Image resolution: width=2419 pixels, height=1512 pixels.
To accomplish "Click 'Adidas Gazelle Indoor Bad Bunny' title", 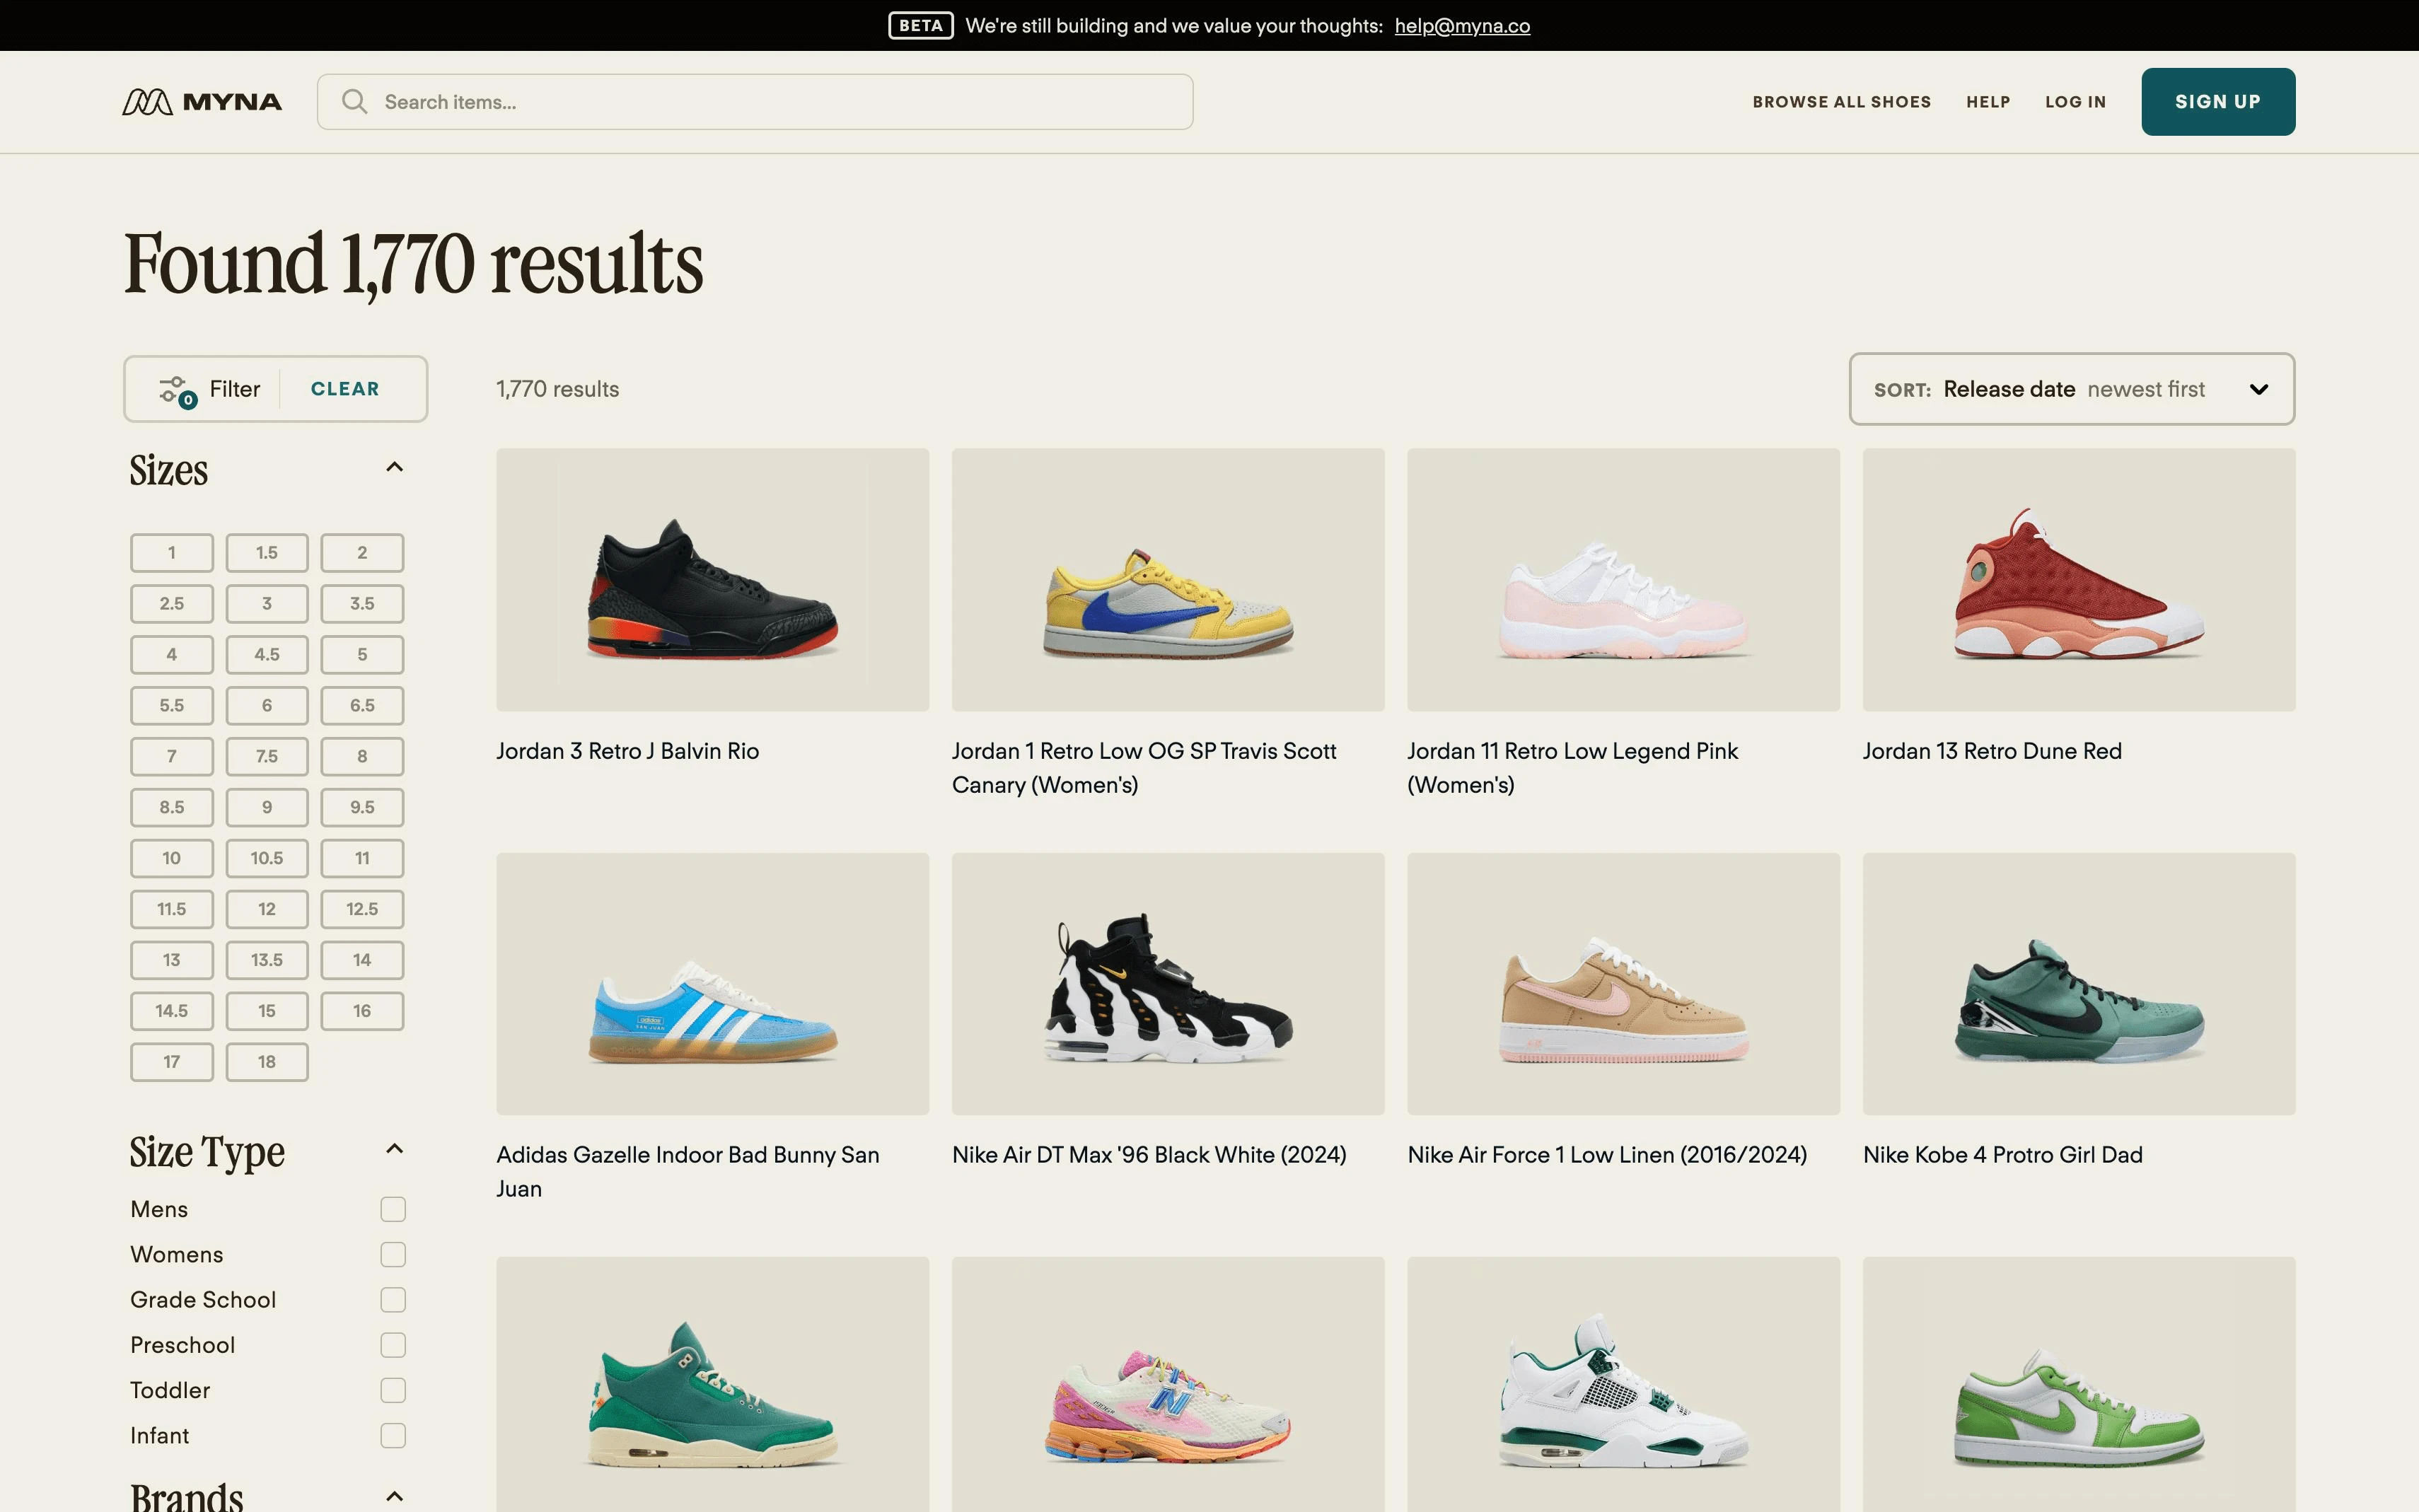I will tap(687, 1172).
